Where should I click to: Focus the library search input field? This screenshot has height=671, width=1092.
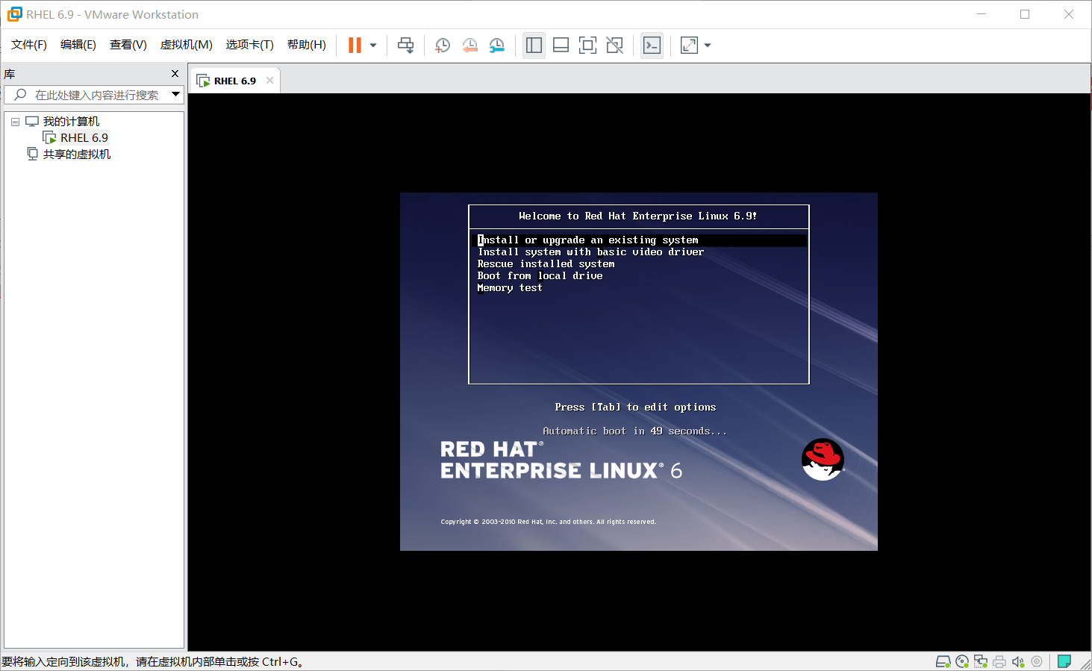coord(94,95)
